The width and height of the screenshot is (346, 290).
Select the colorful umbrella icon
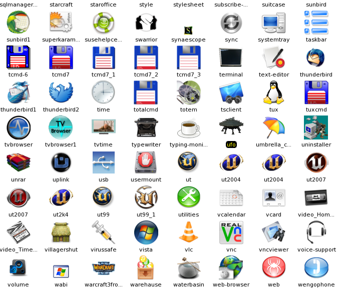273,127
